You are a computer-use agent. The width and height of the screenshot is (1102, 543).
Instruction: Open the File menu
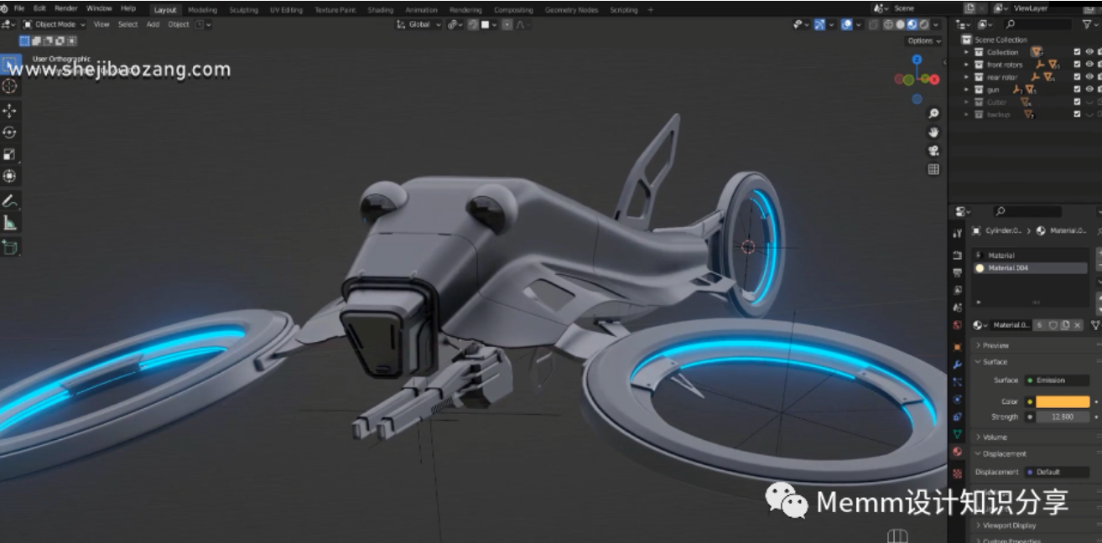[x=19, y=8]
